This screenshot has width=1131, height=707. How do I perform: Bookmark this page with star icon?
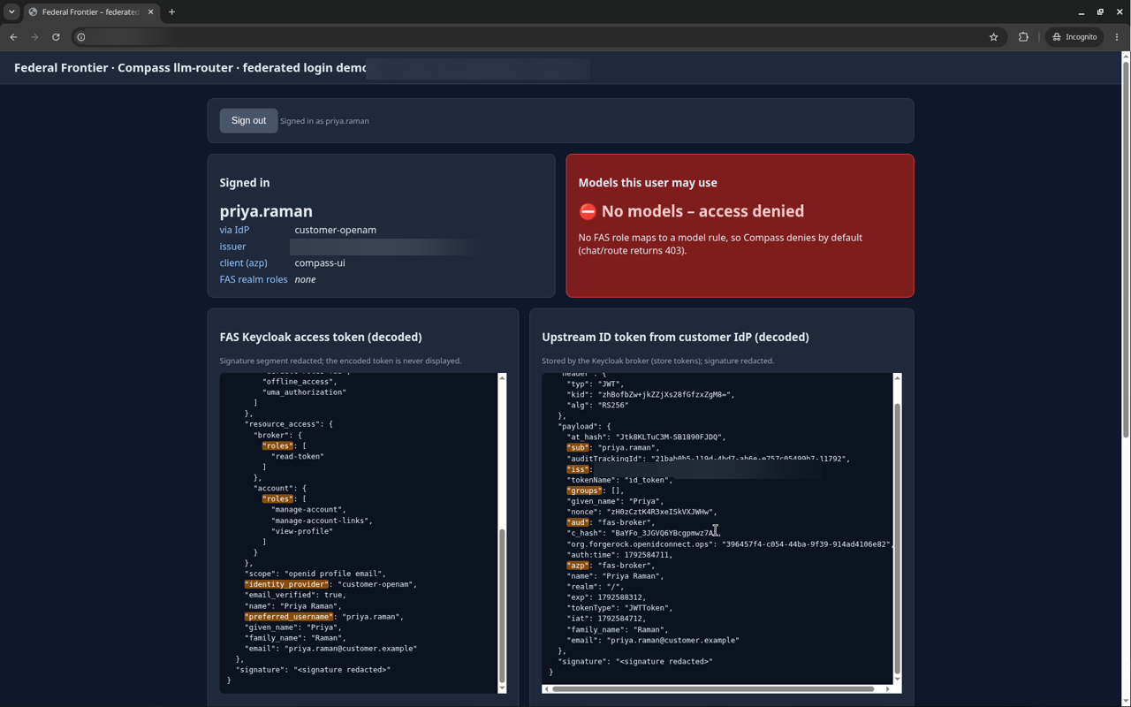point(993,37)
